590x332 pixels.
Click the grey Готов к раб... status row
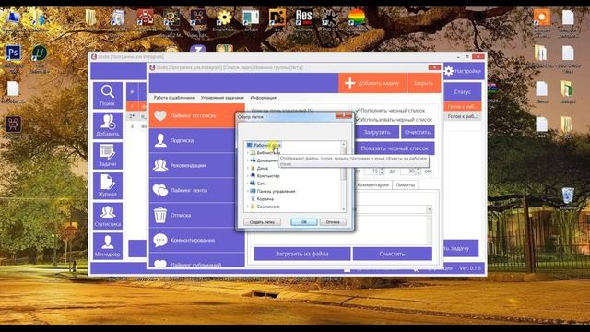click(x=463, y=116)
